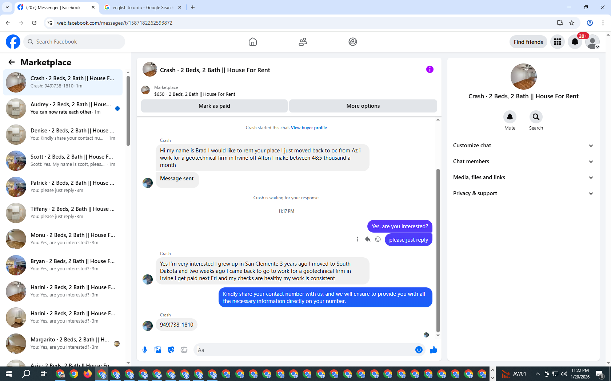
Task: Open Monu conversation thread
Action: [63, 239]
